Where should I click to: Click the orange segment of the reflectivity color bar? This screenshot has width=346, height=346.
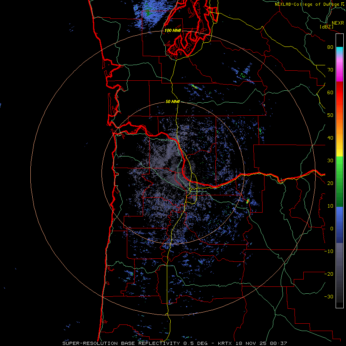click(339, 123)
